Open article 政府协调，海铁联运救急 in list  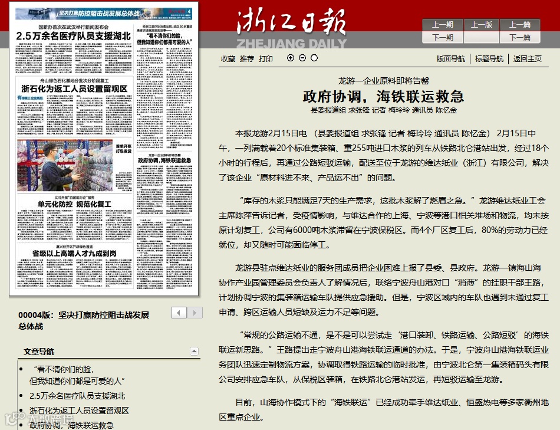[x=71, y=425]
